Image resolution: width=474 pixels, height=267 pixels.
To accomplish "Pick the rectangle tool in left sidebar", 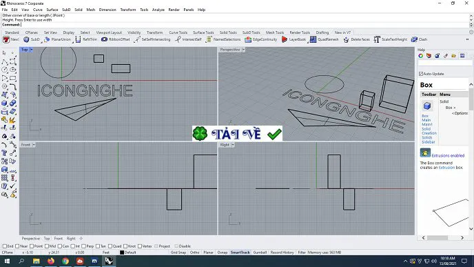I will point(12,79).
